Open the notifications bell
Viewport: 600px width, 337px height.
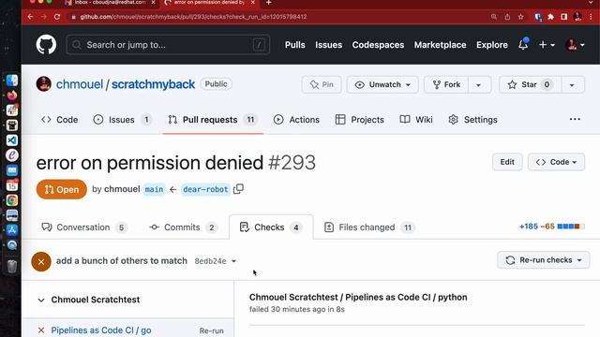point(523,44)
